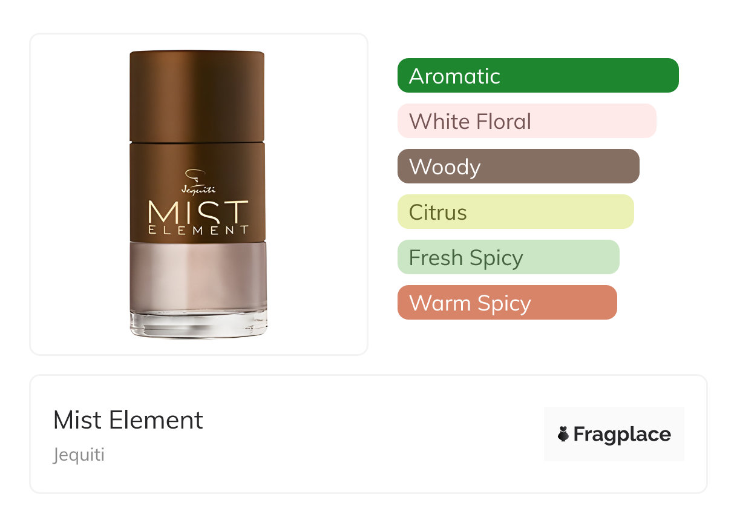Select the Citrus accord bar
This screenshot has height=523, width=737.
click(x=515, y=212)
